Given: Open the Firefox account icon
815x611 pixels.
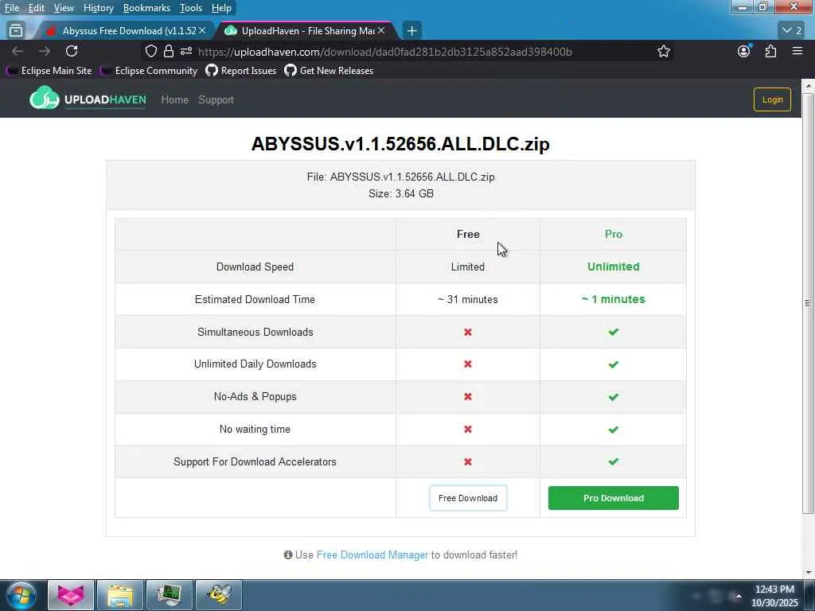Looking at the screenshot, I should (744, 51).
